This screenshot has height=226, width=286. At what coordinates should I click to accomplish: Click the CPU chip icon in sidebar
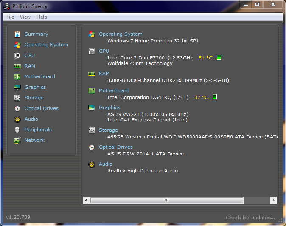[x=17, y=55]
